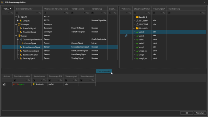
Task: Collapse the Sensor tree node
Action: 16,36
